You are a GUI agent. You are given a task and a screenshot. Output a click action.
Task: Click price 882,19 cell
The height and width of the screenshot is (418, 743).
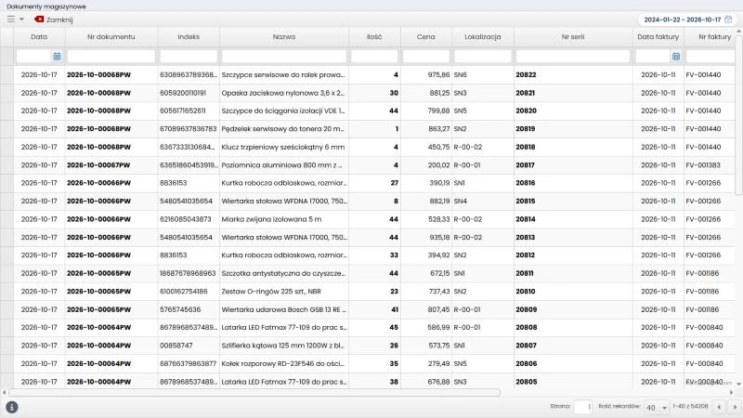click(426, 201)
